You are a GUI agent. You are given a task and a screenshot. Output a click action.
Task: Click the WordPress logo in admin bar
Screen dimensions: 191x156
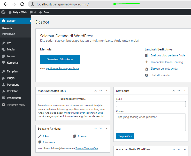pos(3,12)
